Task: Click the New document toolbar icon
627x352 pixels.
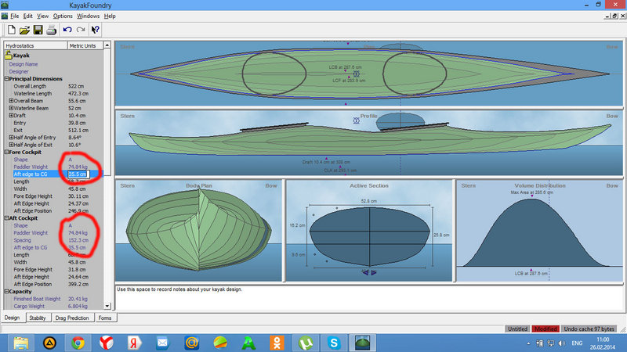Action: 12,30
